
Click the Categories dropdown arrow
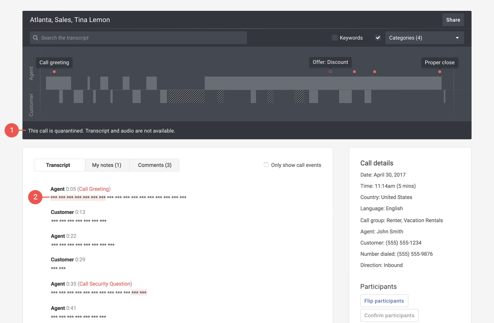point(457,38)
